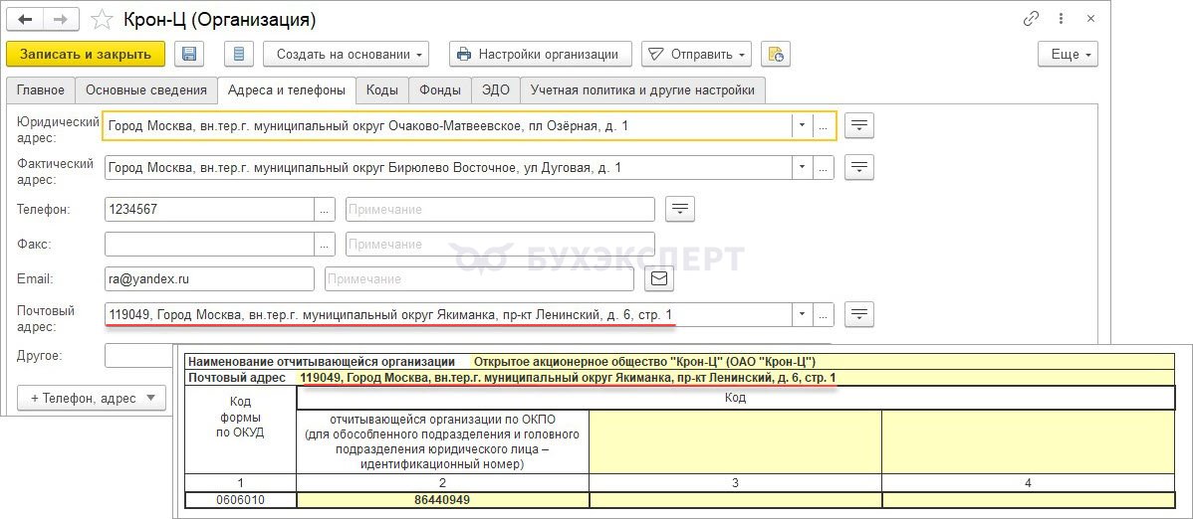Screen dimensions: 1193x519
Task: Open the ellipsis button in Факс field
Action: [x=325, y=244]
